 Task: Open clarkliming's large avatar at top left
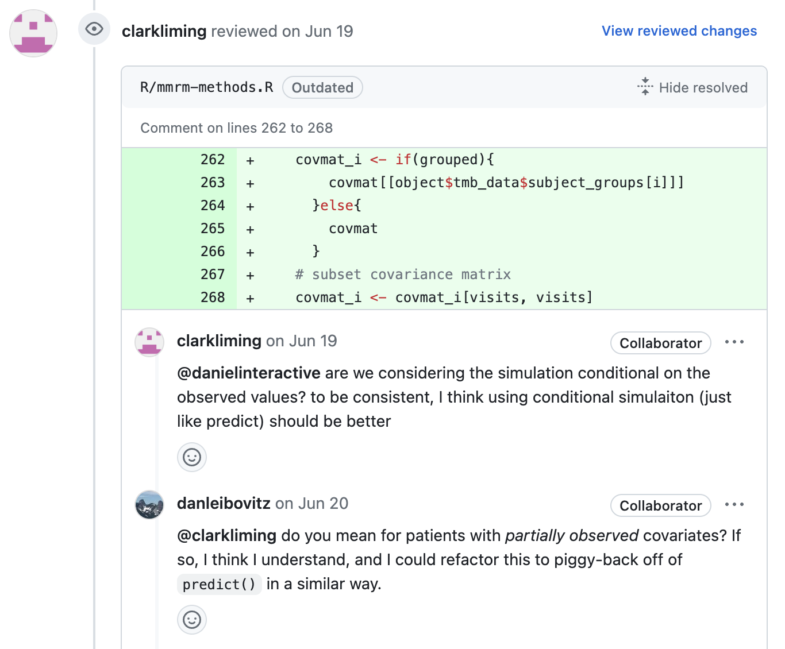point(33,33)
